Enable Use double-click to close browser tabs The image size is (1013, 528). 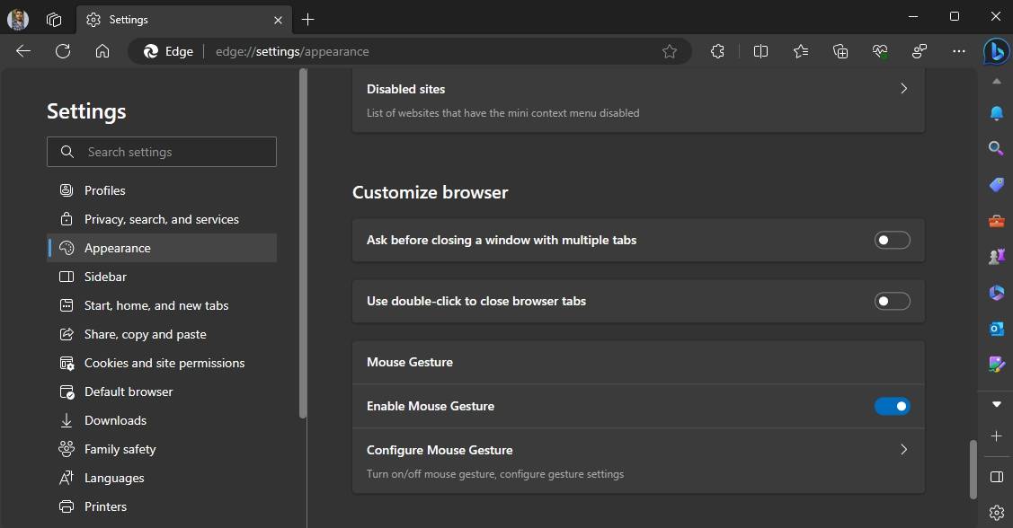click(892, 301)
